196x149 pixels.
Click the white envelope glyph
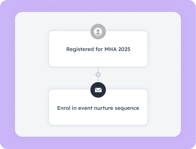coord(98,90)
